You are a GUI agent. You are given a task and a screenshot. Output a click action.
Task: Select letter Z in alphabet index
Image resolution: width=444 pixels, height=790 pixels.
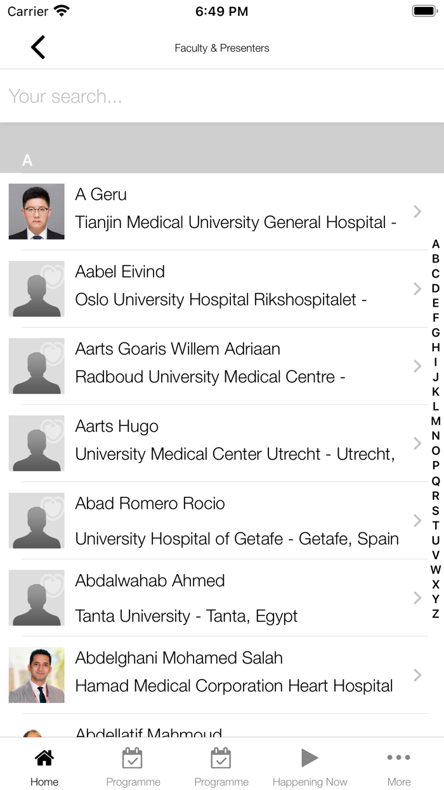(x=436, y=614)
